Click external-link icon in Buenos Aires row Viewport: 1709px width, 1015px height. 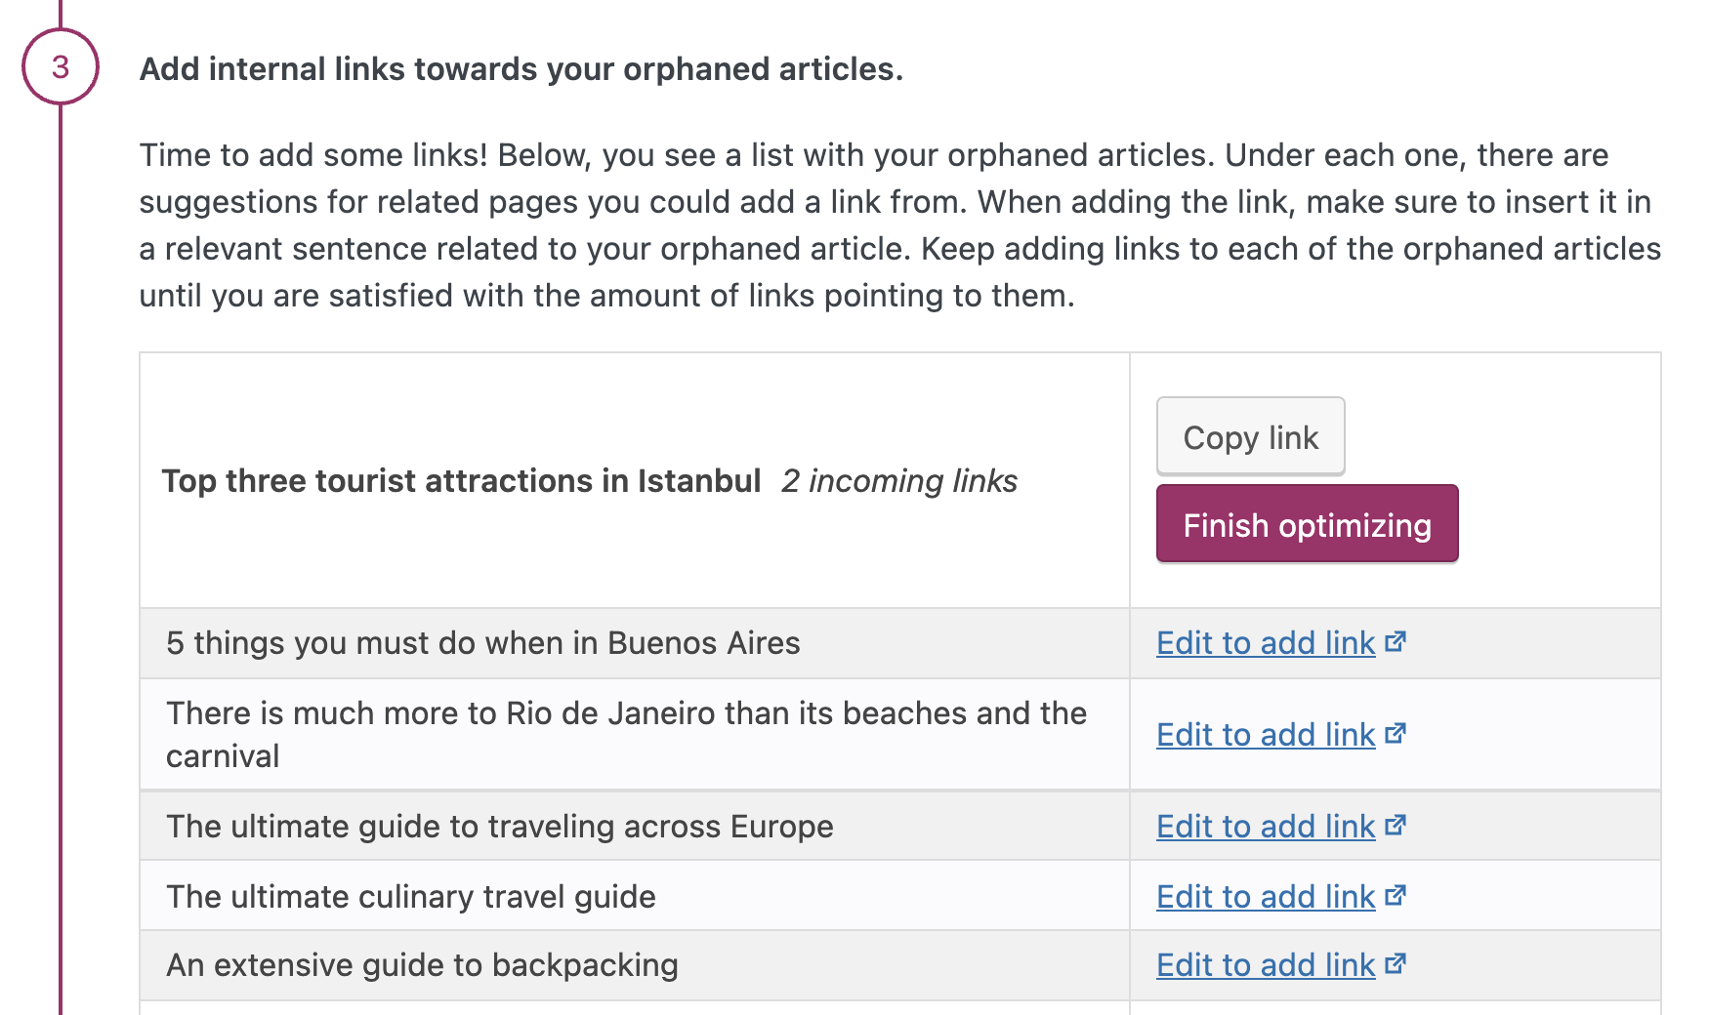point(1396,642)
